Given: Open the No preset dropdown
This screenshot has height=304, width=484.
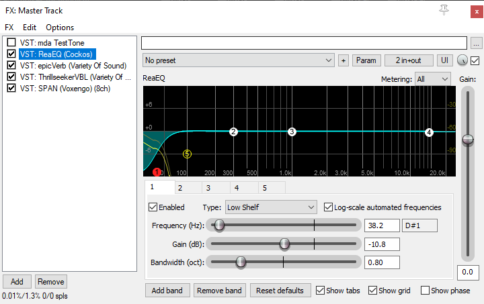Looking at the screenshot, I should click(x=238, y=60).
